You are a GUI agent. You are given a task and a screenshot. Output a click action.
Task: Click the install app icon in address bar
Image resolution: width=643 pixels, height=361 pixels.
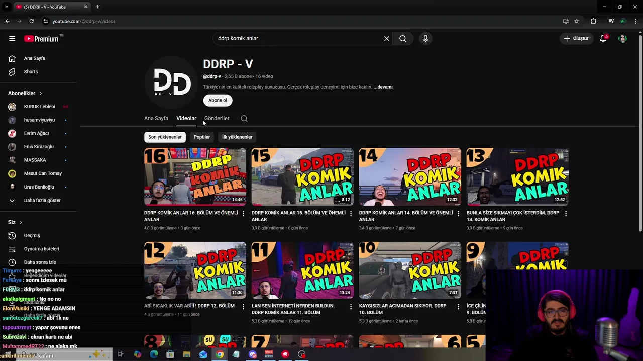(566, 21)
